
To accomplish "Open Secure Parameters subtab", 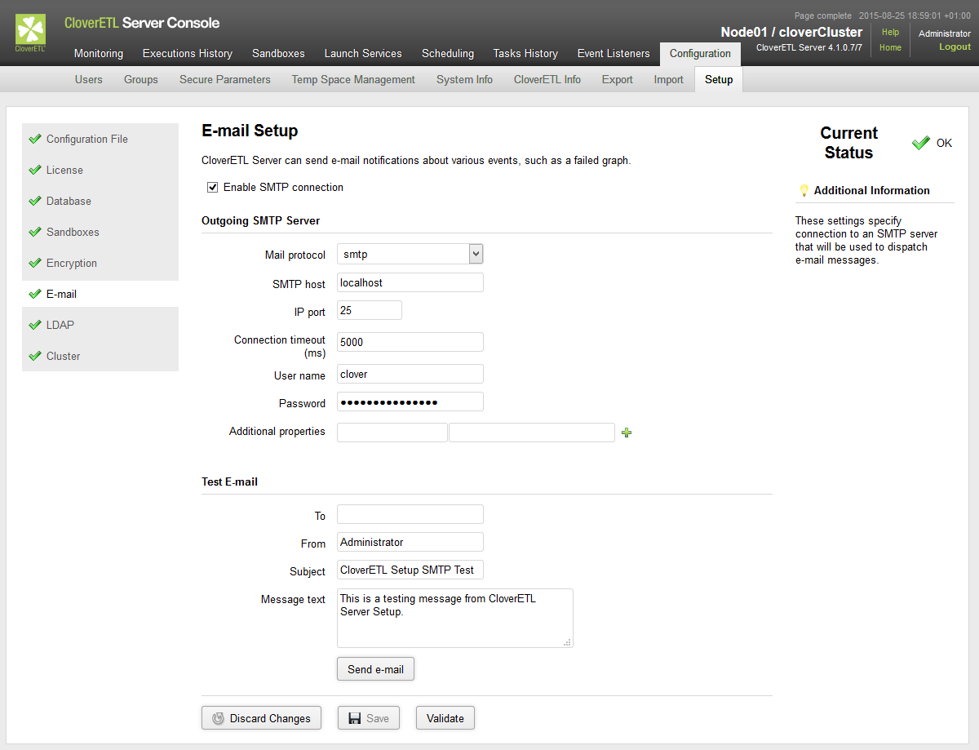I will (x=225, y=79).
